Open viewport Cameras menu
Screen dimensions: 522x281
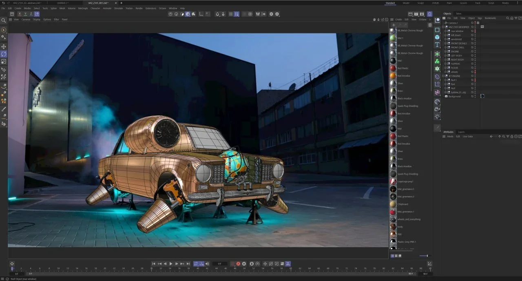click(26, 19)
